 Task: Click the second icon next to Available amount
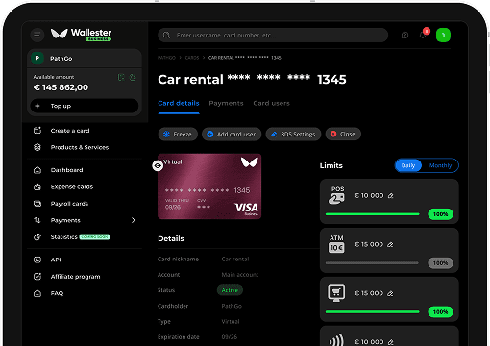[x=133, y=77]
